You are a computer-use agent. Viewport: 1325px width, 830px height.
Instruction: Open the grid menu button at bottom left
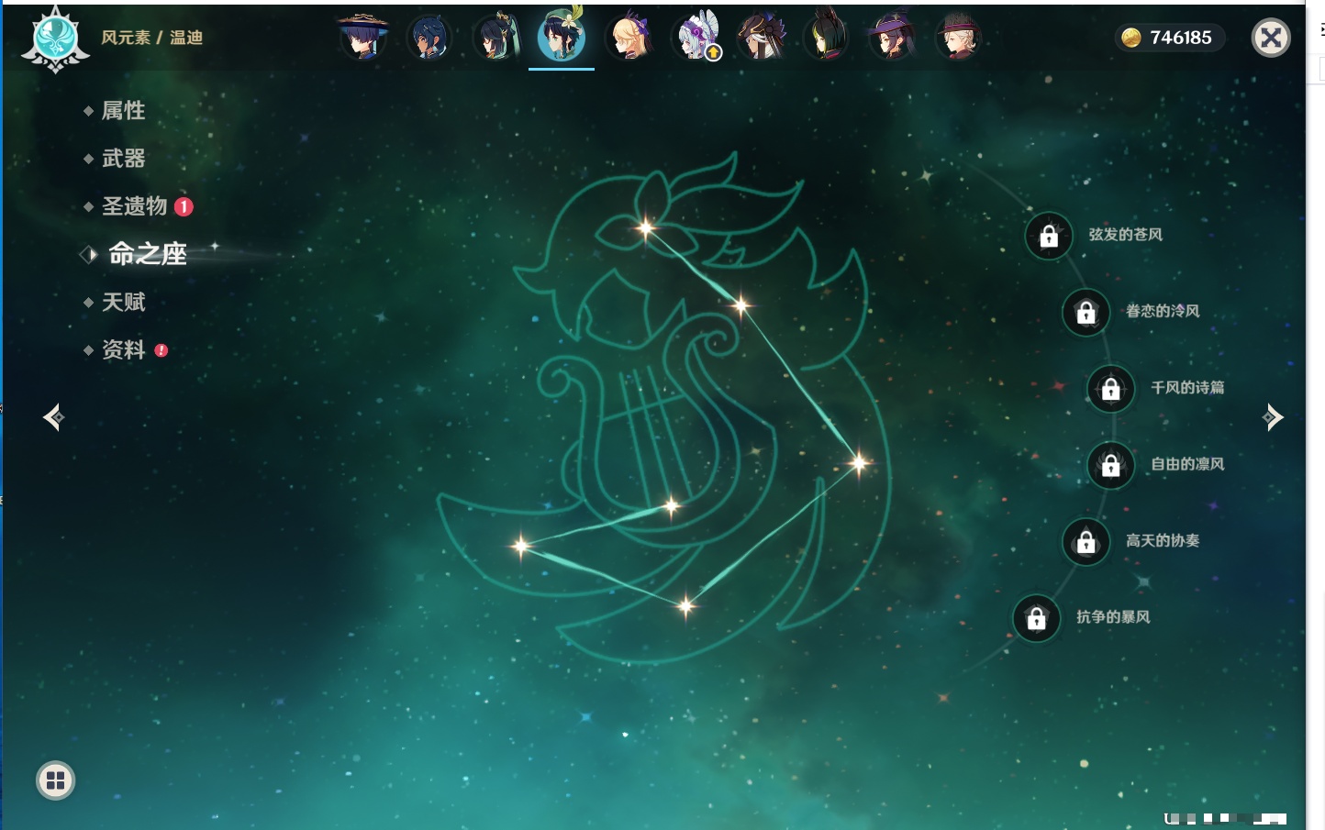tap(55, 780)
